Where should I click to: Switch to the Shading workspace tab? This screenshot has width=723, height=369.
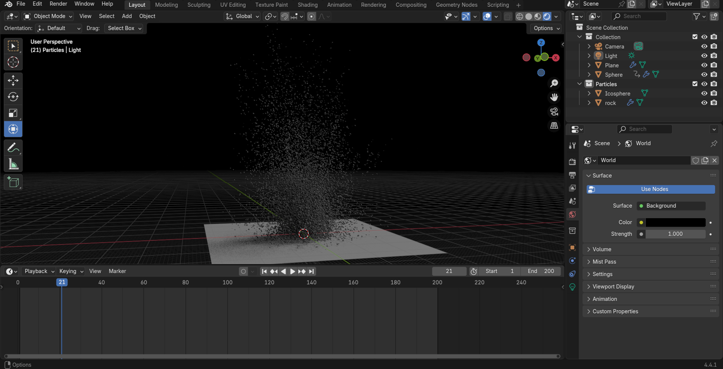tap(307, 5)
